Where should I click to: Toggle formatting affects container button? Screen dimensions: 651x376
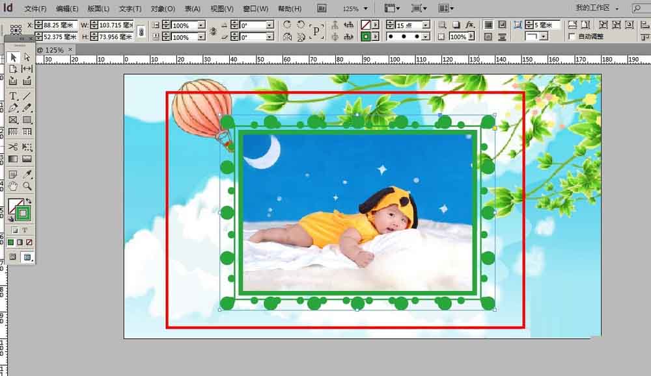click(15, 231)
